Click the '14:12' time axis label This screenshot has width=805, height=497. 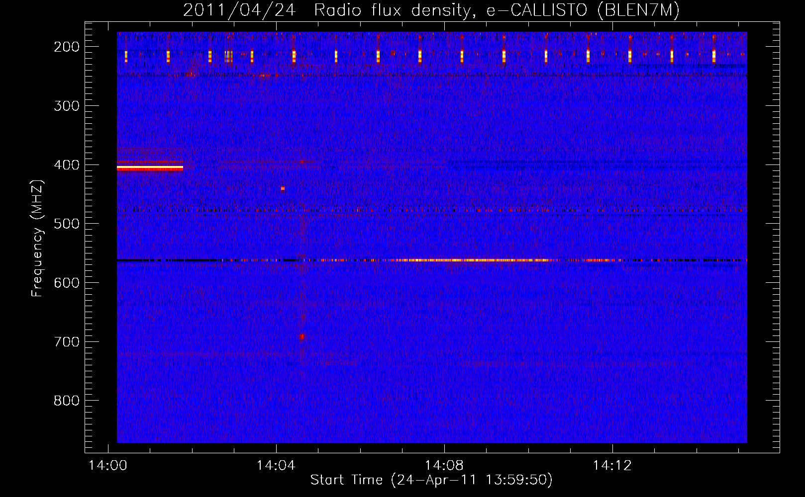pos(612,466)
